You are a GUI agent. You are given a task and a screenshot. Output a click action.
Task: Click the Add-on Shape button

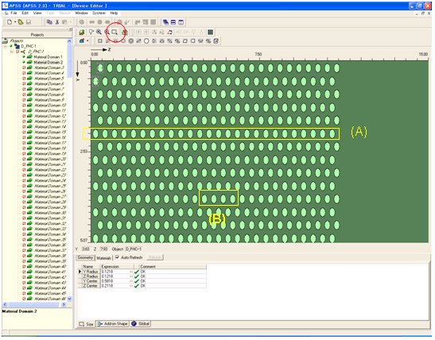pyautogui.click(x=112, y=323)
